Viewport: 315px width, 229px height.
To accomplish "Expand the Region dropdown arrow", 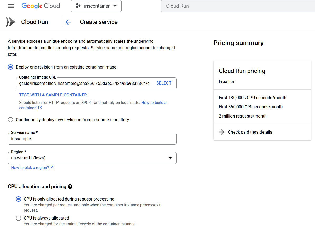I will 170,158.
